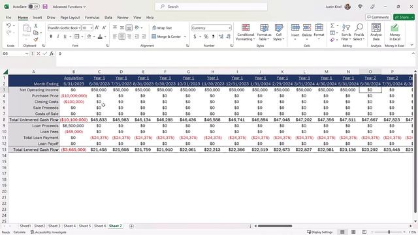
Task: Click the Fill Color paint bucket
Action: pyautogui.click(x=89, y=37)
